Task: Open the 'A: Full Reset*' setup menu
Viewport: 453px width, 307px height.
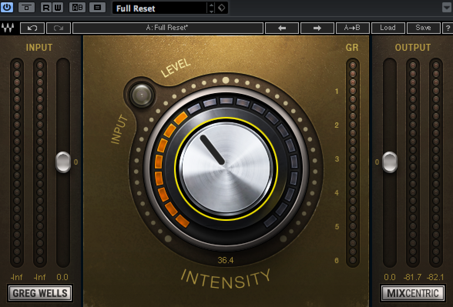Action: (x=168, y=28)
